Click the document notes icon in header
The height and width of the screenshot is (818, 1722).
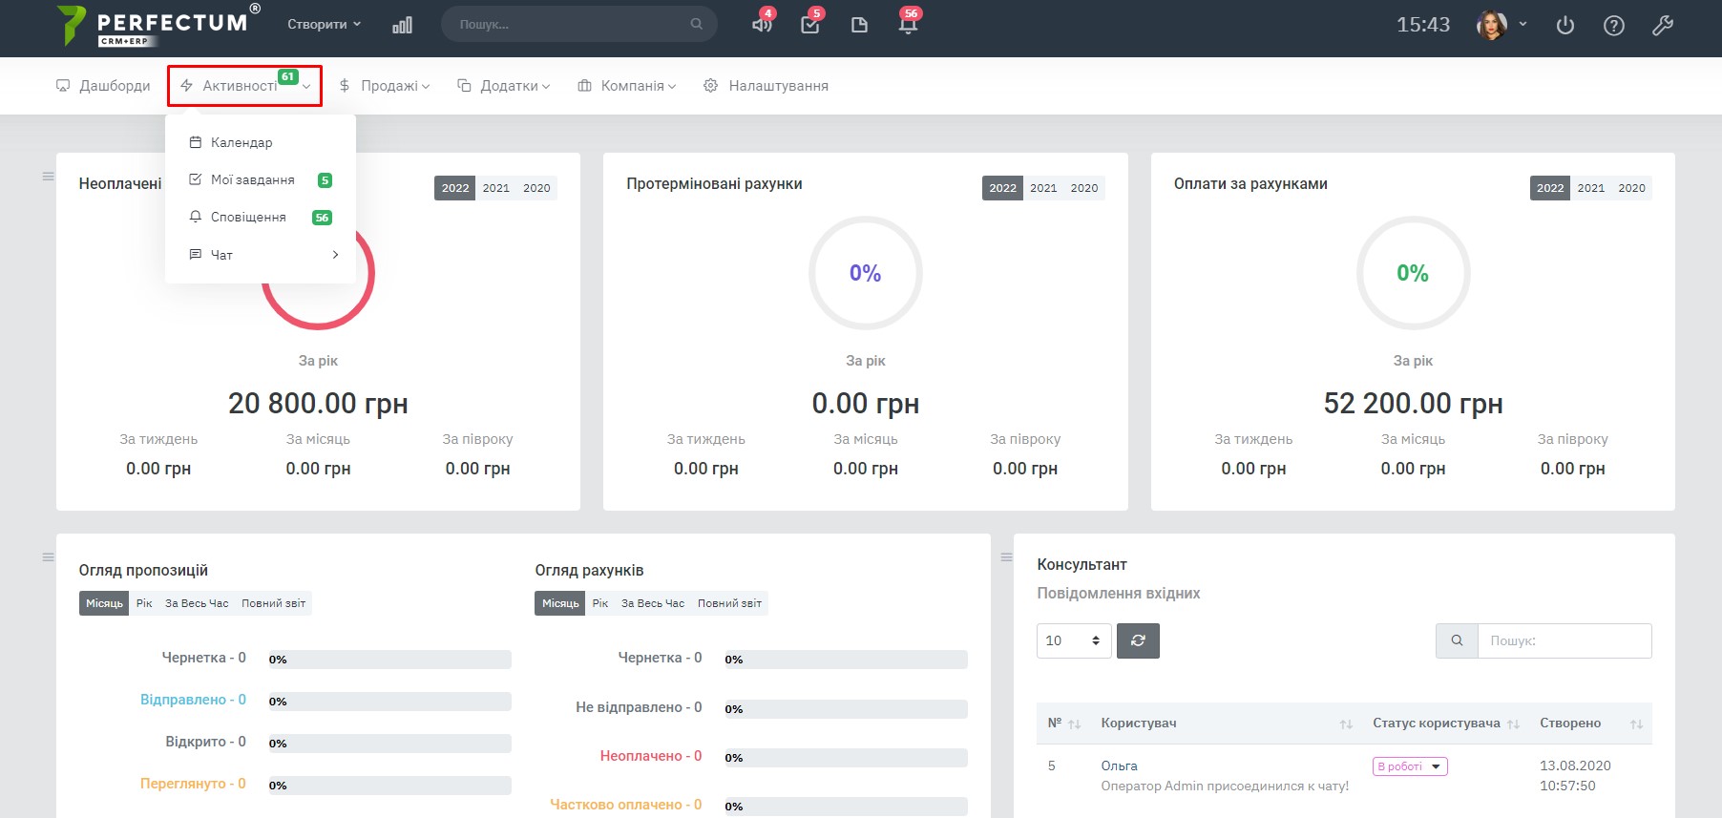pyautogui.click(x=859, y=25)
